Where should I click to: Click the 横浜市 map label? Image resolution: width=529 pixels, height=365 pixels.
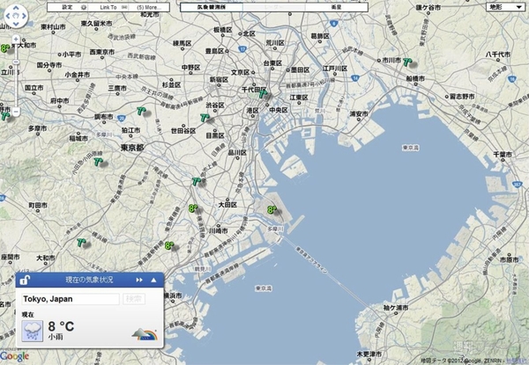[x=173, y=296]
